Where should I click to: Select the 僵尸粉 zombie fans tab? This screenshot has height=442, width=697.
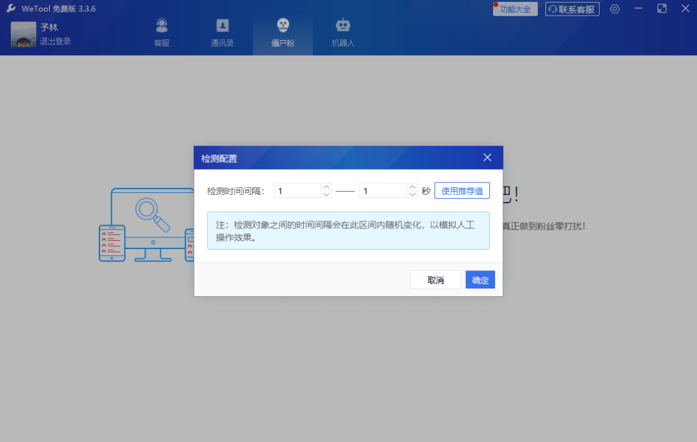click(x=283, y=32)
